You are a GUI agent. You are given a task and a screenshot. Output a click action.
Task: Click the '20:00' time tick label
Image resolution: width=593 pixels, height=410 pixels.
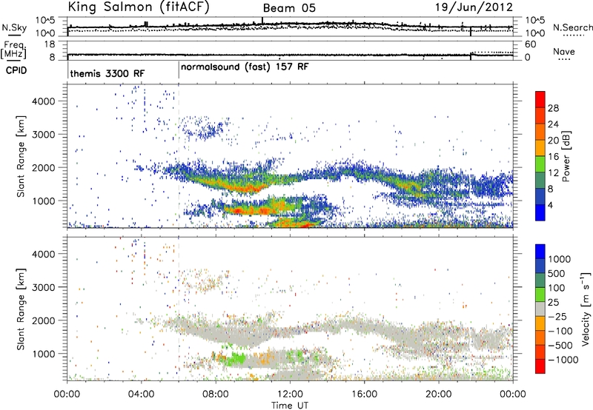coord(439,394)
